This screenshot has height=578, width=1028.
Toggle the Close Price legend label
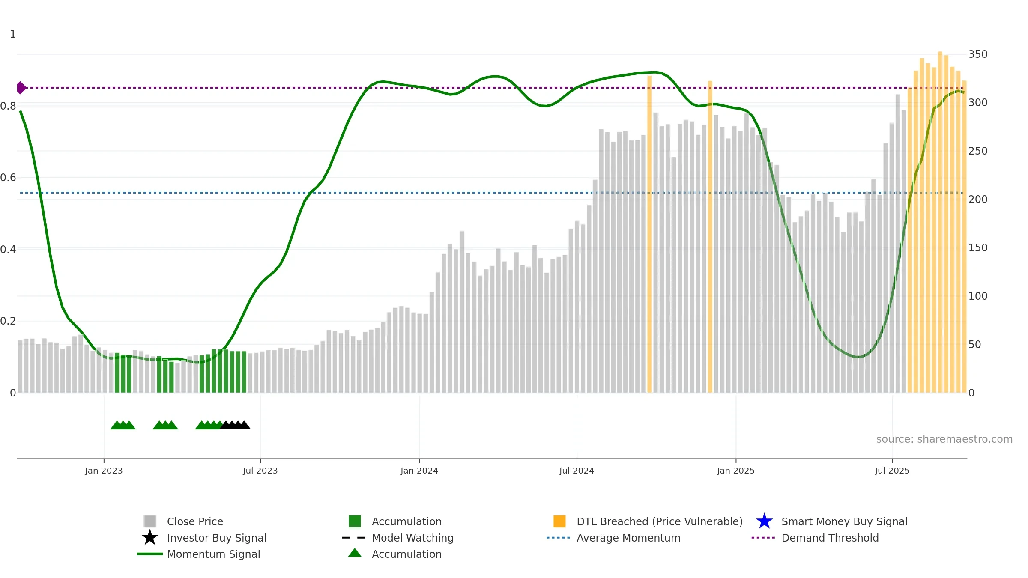point(195,521)
